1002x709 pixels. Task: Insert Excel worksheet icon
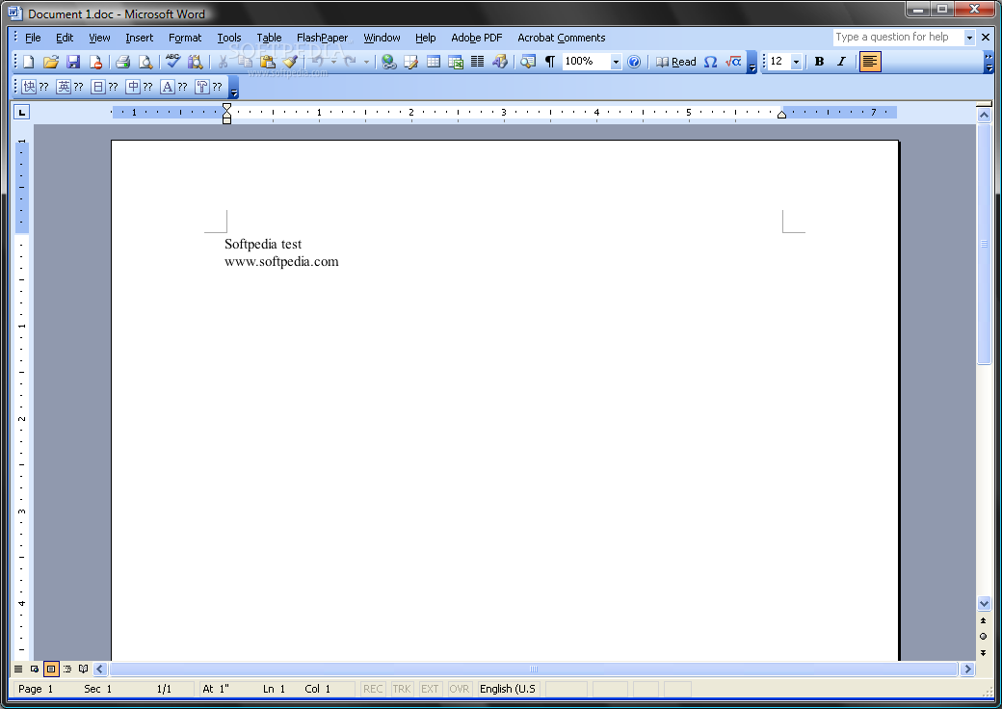[456, 62]
